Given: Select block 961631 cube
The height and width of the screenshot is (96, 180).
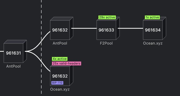Looking at the screenshot, I should tap(15, 51).
